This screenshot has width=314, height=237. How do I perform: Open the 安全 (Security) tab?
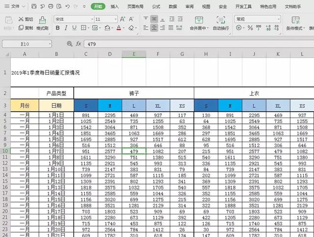pos(223,6)
